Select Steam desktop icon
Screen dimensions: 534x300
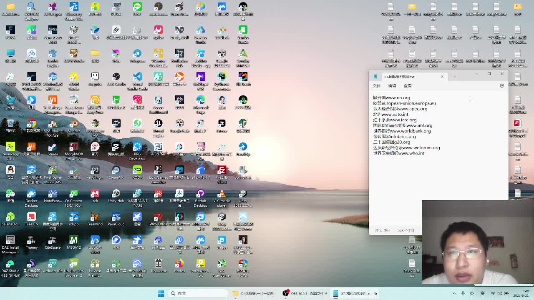click(53, 149)
